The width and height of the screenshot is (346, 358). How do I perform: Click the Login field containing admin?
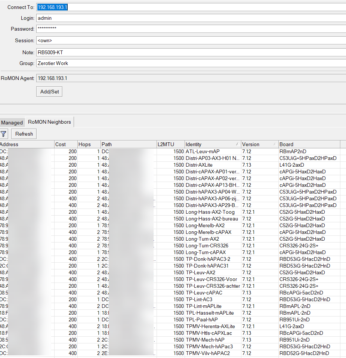click(191, 18)
